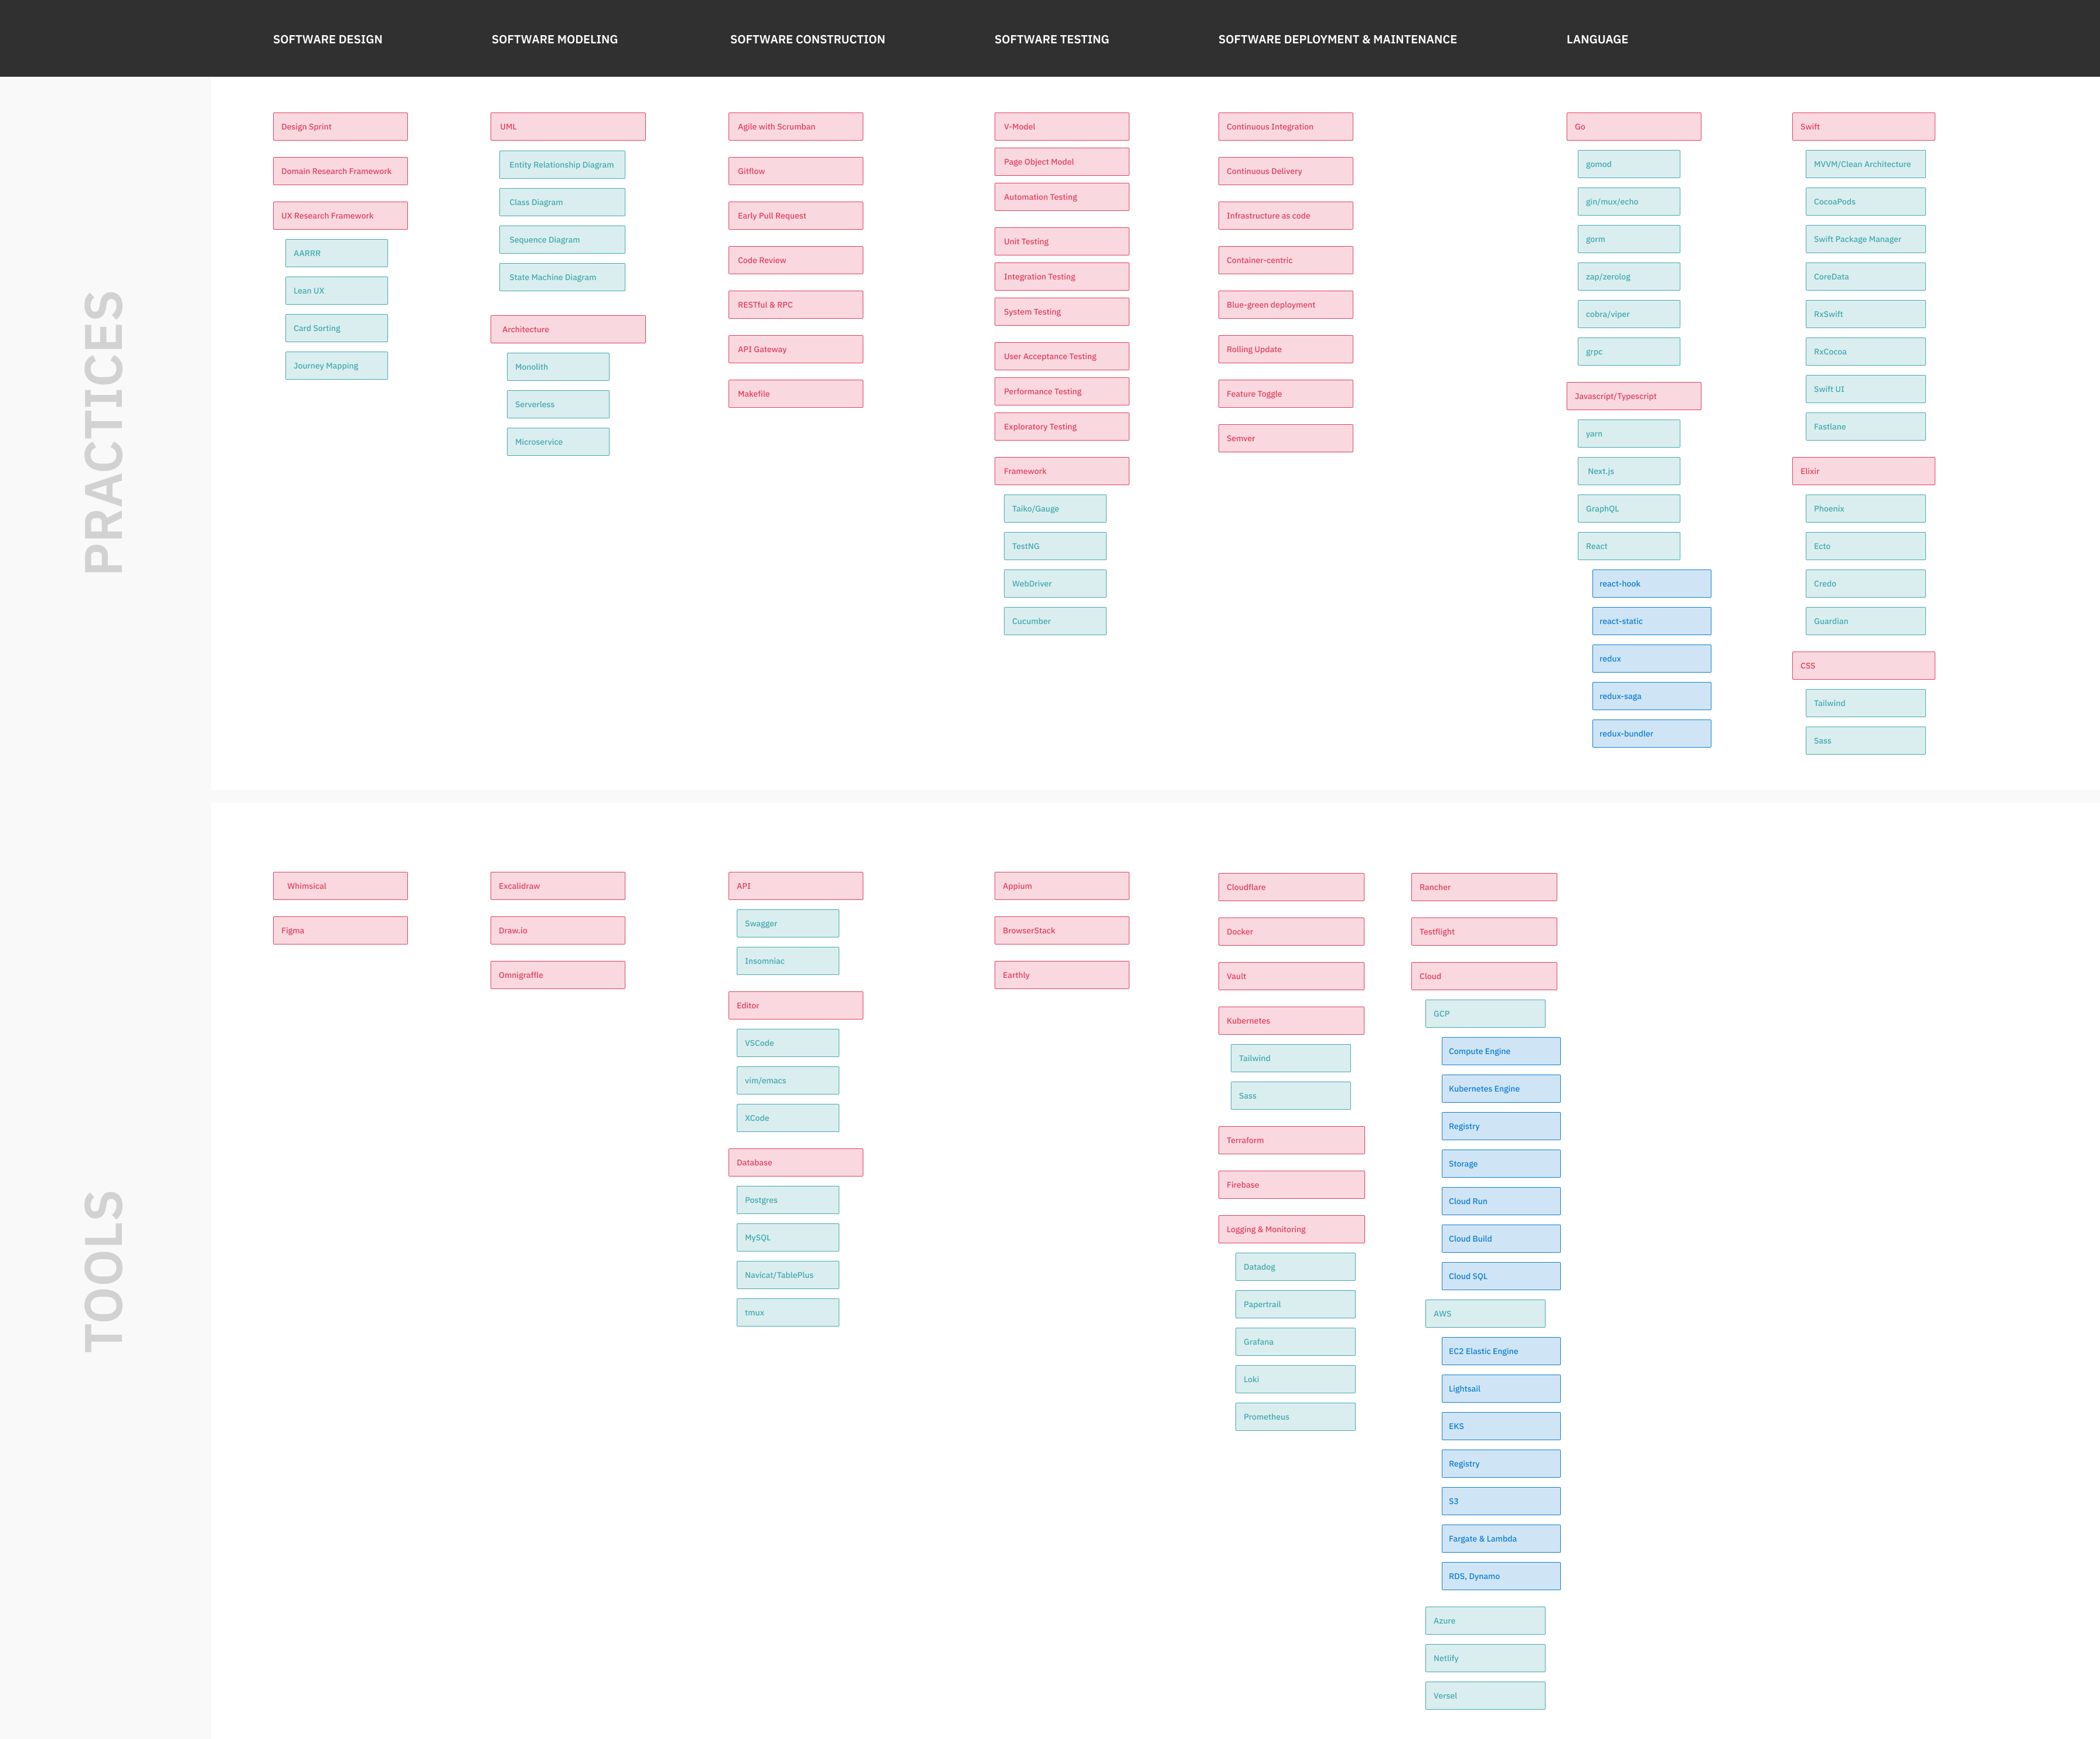Select the Exploratory Testing box

coord(1062,427)
